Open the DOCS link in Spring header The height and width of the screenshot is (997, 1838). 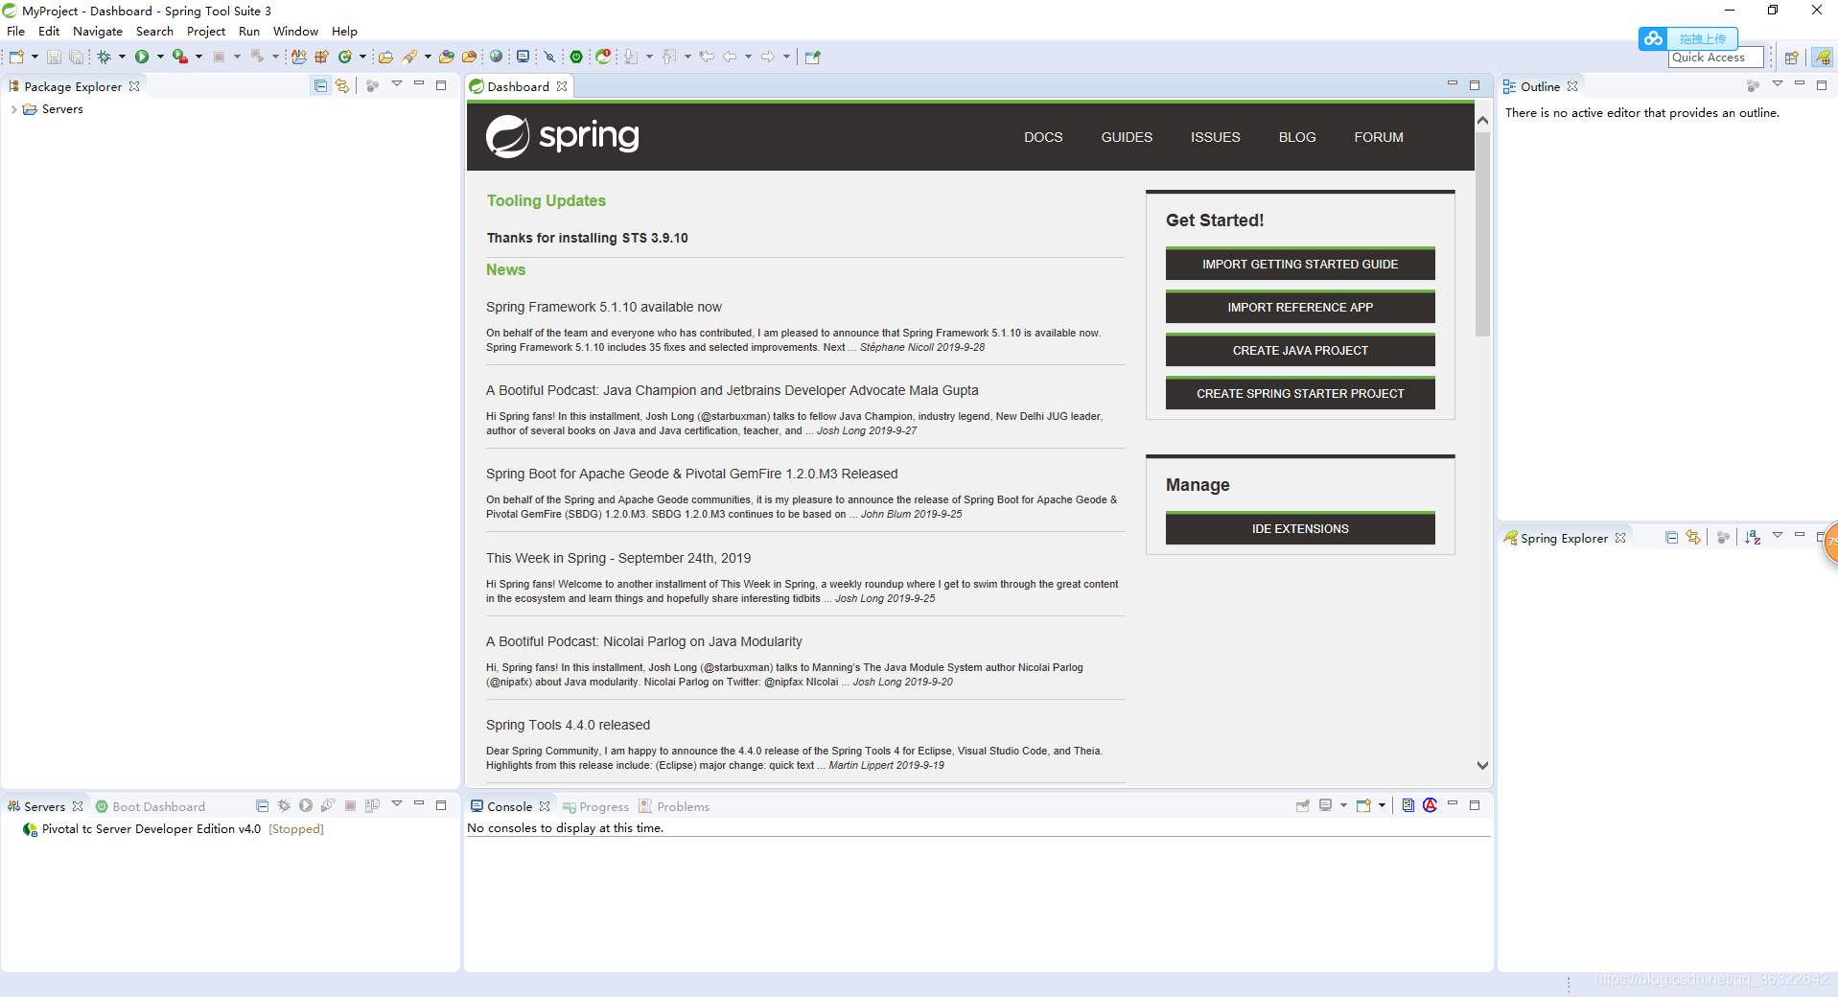pyautogui.click(x=1043, y=137)
